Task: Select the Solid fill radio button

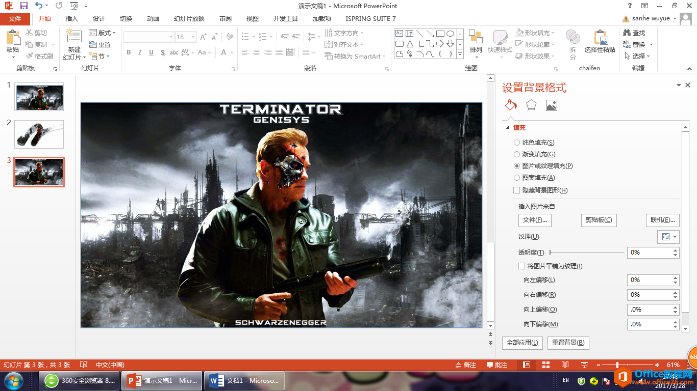Action: click(x=517, y=143)
